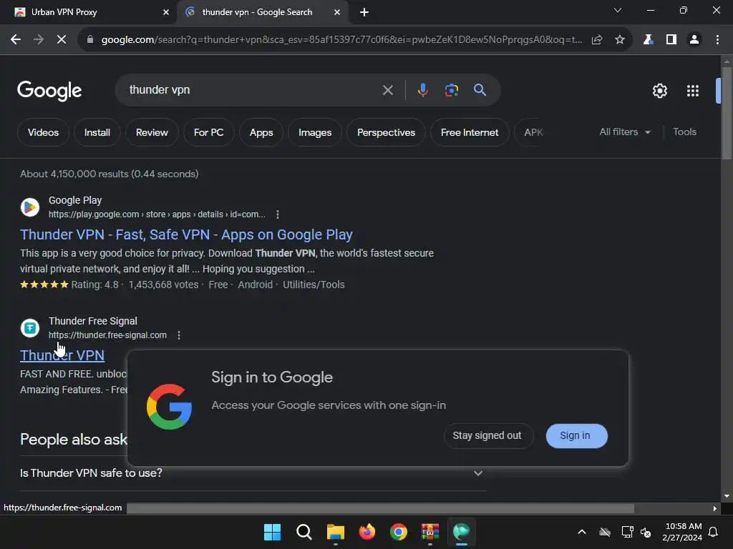
Task: Click the Thunder Free Signal favicon
Action: coord(30,327)
